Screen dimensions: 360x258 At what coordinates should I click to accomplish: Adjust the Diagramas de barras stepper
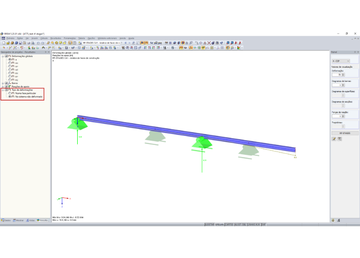343,85
